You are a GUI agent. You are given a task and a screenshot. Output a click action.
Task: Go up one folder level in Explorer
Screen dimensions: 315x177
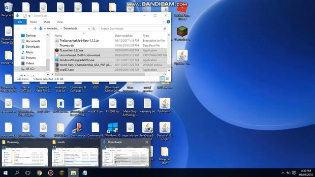click(x=35, y=29)
